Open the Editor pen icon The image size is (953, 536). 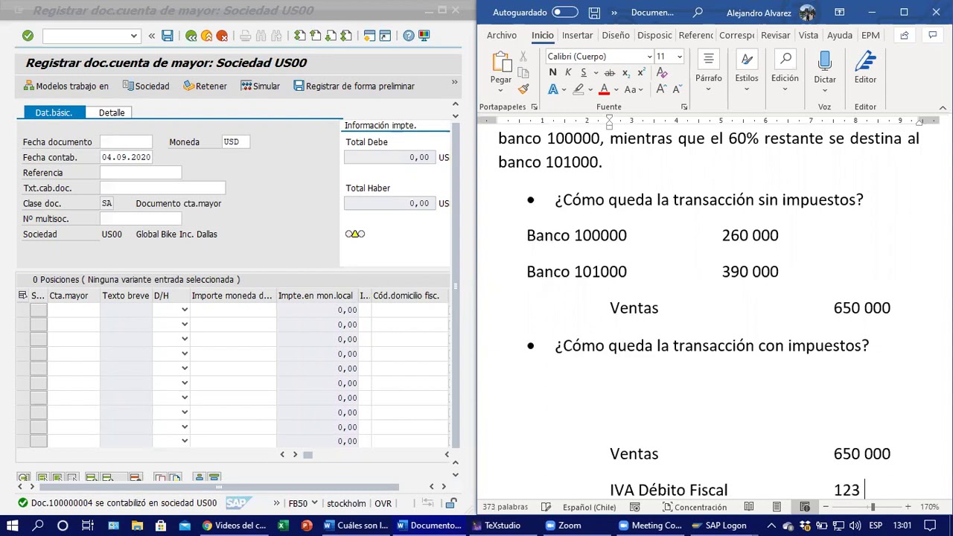[865, 62]
